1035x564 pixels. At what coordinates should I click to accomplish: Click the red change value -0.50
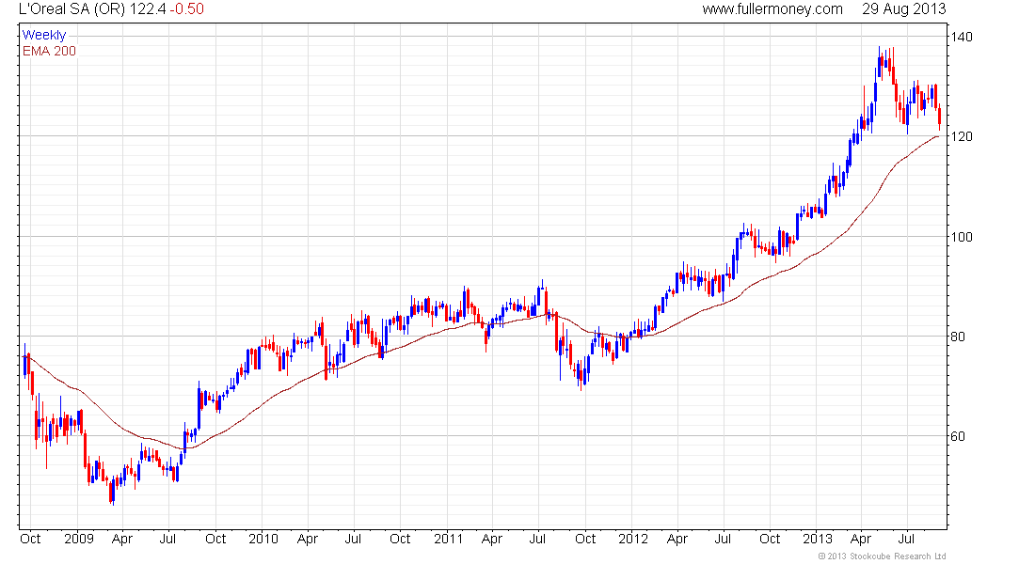click(x=187, y=9)
